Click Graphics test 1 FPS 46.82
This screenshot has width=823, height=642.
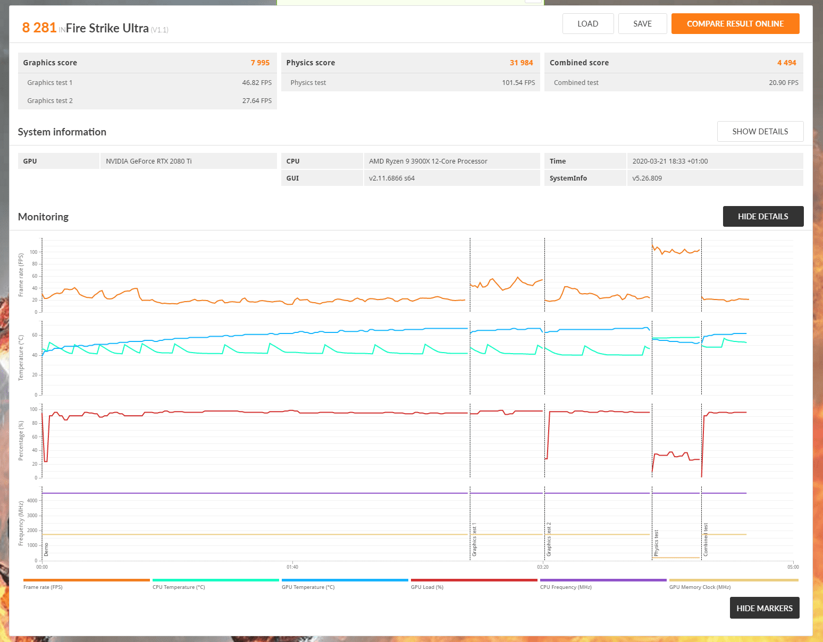257,83
